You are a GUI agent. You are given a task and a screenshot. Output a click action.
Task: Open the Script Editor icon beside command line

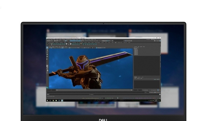(160, 94)
